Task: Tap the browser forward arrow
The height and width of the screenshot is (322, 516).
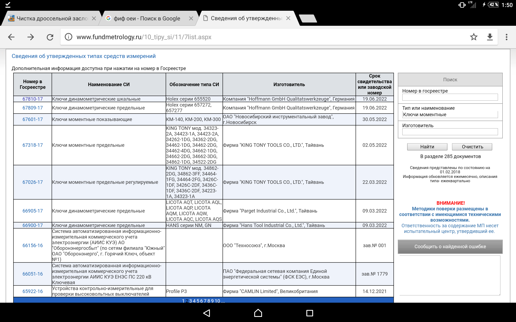Action: (31, 37)
